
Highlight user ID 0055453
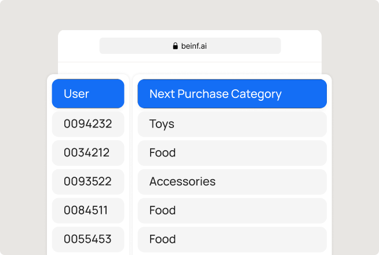[x=88, y=239]
